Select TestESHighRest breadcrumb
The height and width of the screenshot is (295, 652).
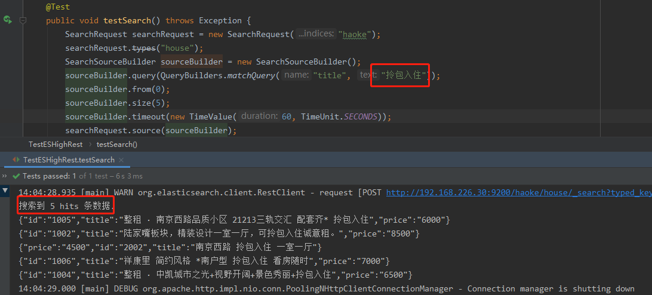56,145
